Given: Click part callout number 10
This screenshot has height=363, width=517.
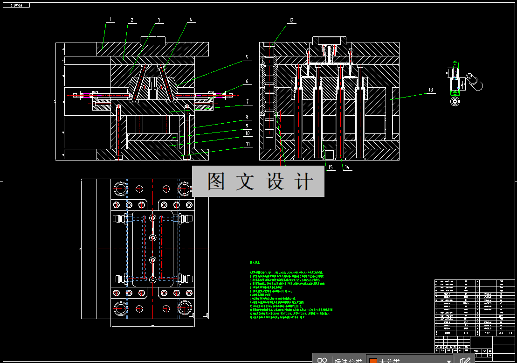Looking at the screenshot, I should pos(247,133).
